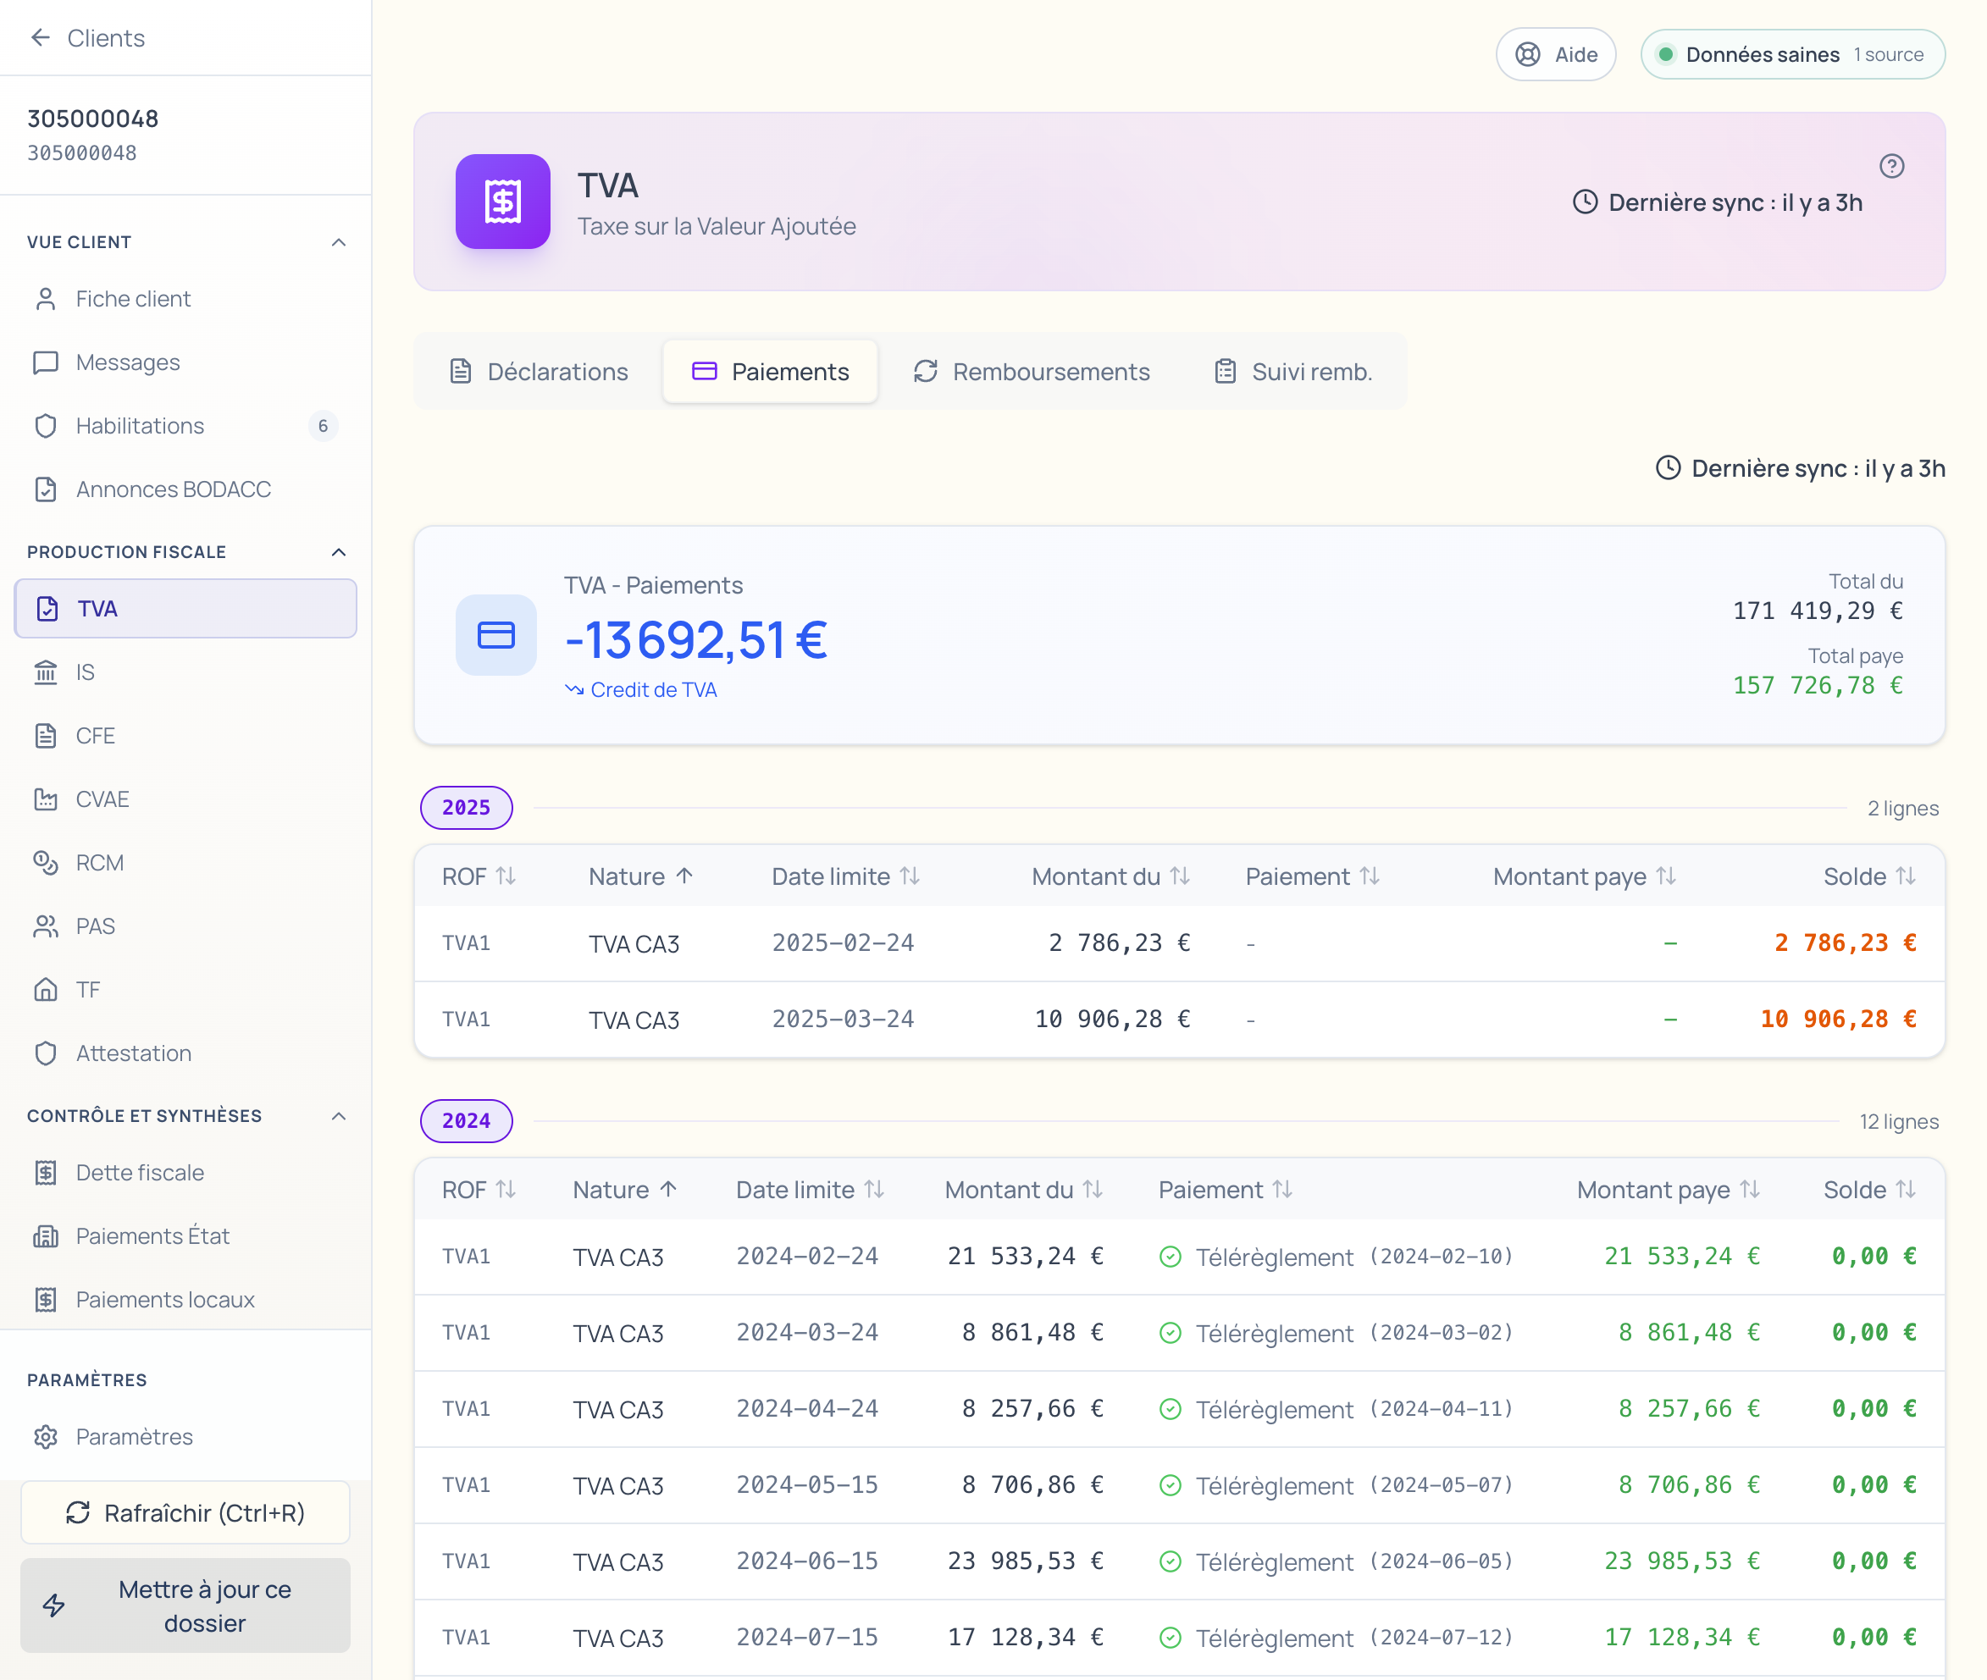Click the purple TVA receipt icon

tap(502, 202)
